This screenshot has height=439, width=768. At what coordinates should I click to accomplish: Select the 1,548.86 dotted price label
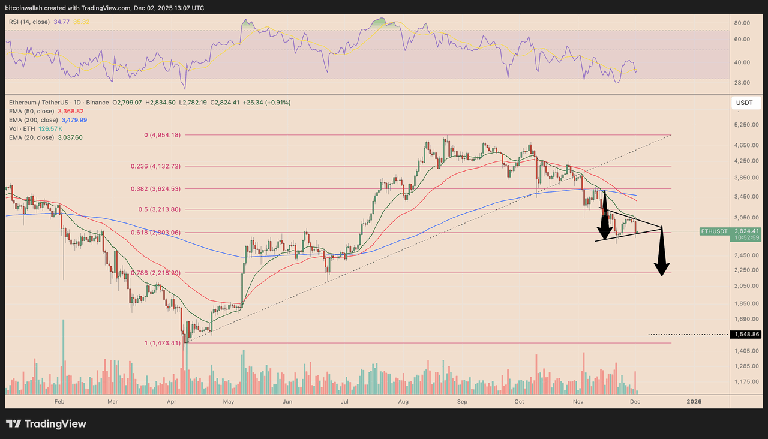746,334
